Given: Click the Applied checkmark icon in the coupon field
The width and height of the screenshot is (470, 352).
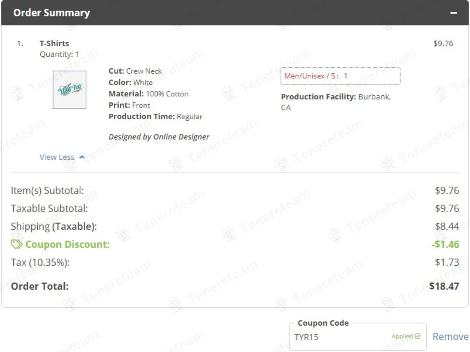Looking at the screenshot, I should click(417, 336).
